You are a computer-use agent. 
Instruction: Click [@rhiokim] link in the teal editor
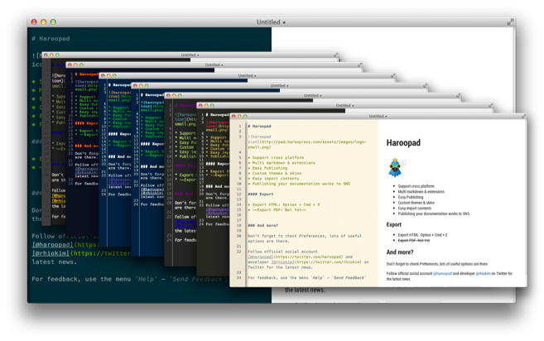51,253
